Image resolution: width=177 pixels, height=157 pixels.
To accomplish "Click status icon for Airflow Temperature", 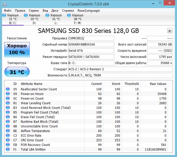I will click(x=8, y=131).
